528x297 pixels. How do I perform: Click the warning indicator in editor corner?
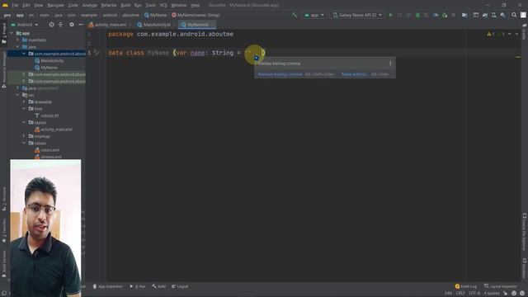pos(491,34)
